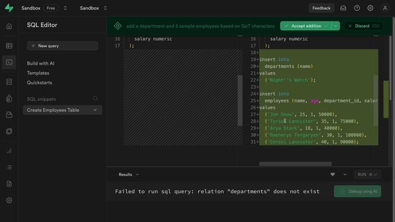Image resolution: width=395 pixels, height=222 pixels.
Task: Select the SQL Editor sidebar icon
Action: point(9,62)
